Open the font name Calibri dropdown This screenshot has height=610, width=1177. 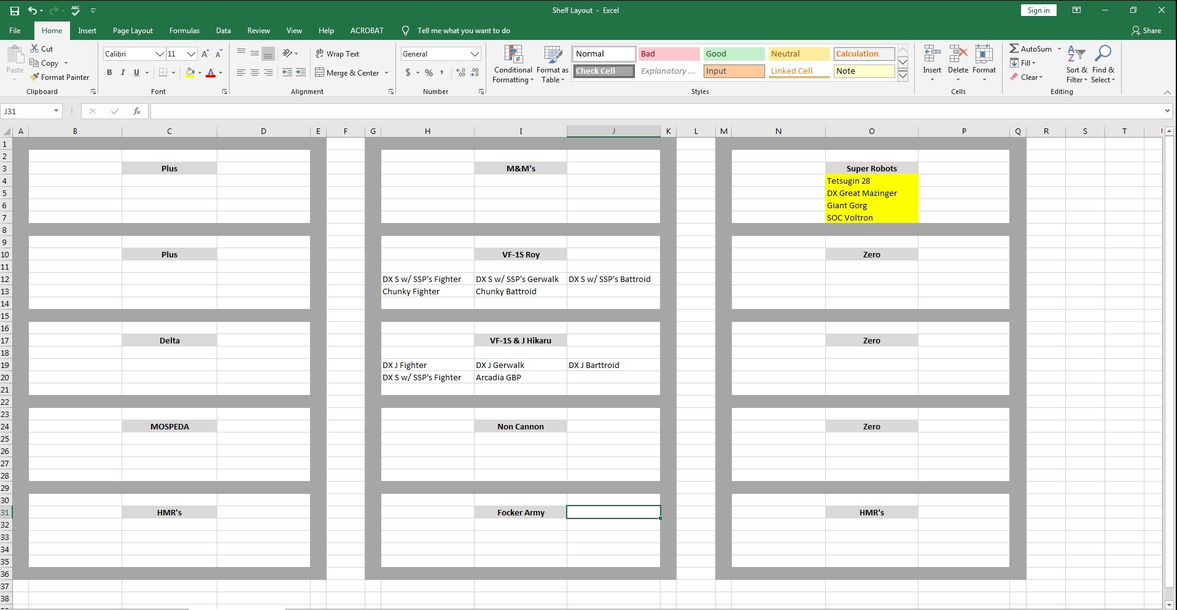[160, 54]
